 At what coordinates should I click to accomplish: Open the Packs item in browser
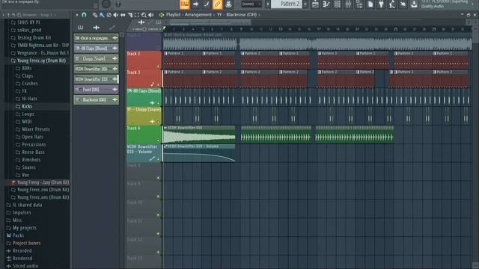coord(18,235)
